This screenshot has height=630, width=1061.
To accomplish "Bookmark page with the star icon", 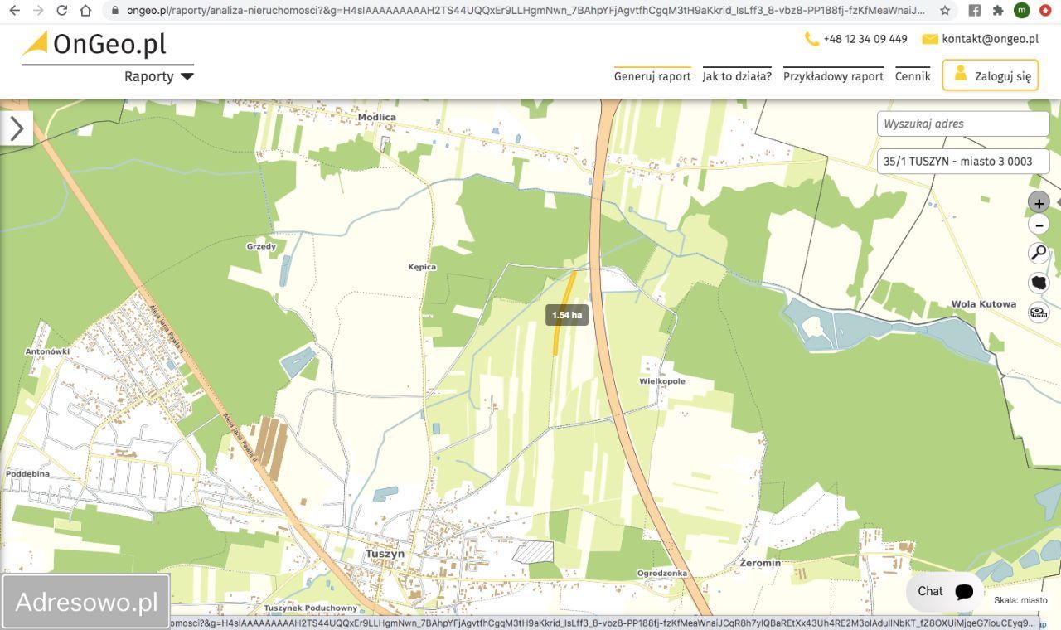I will point(945,11).
